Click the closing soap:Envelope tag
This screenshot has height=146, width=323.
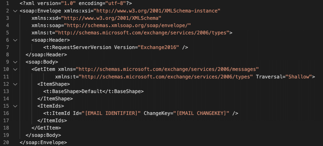tap(43, 143)
